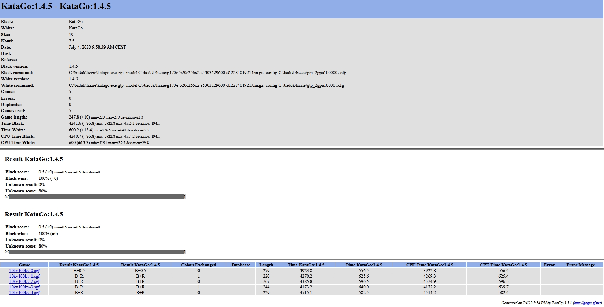Screen dimensions: 604x307
Task: Select the White command path ending in gtp_2gpu10000v.cfg
Action: click(206, 85)
